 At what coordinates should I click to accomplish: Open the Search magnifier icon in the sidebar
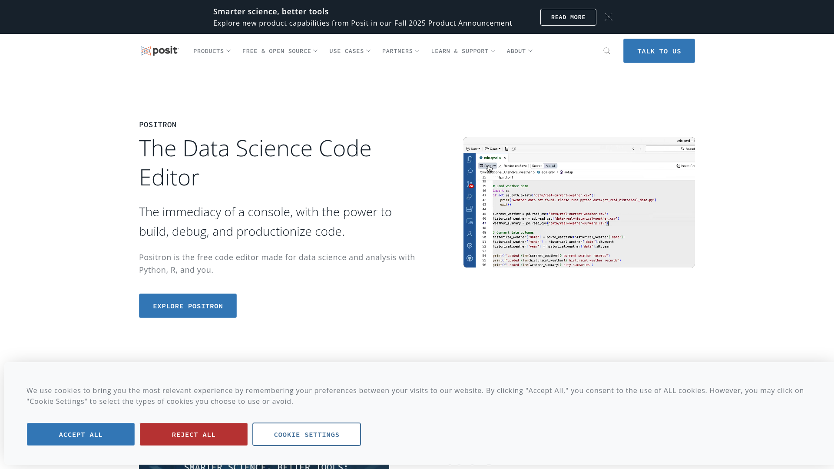470,172
